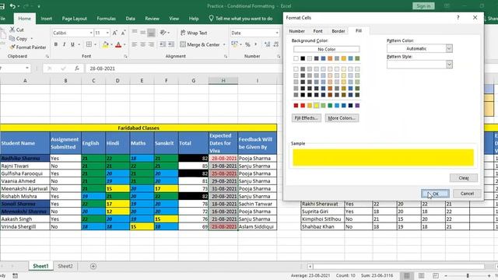498x280 pixels.
Task: Click the Clear button in Format Cells
Action: [x=464, y=178]
